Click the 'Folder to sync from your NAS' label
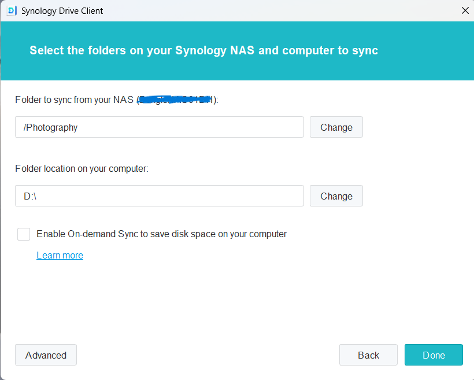 tap(75, 99)
